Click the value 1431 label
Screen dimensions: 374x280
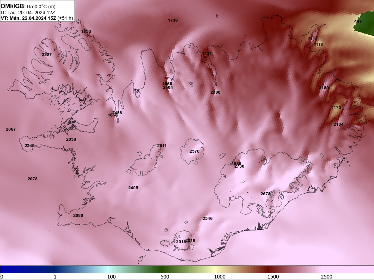[x=207, y=53]
